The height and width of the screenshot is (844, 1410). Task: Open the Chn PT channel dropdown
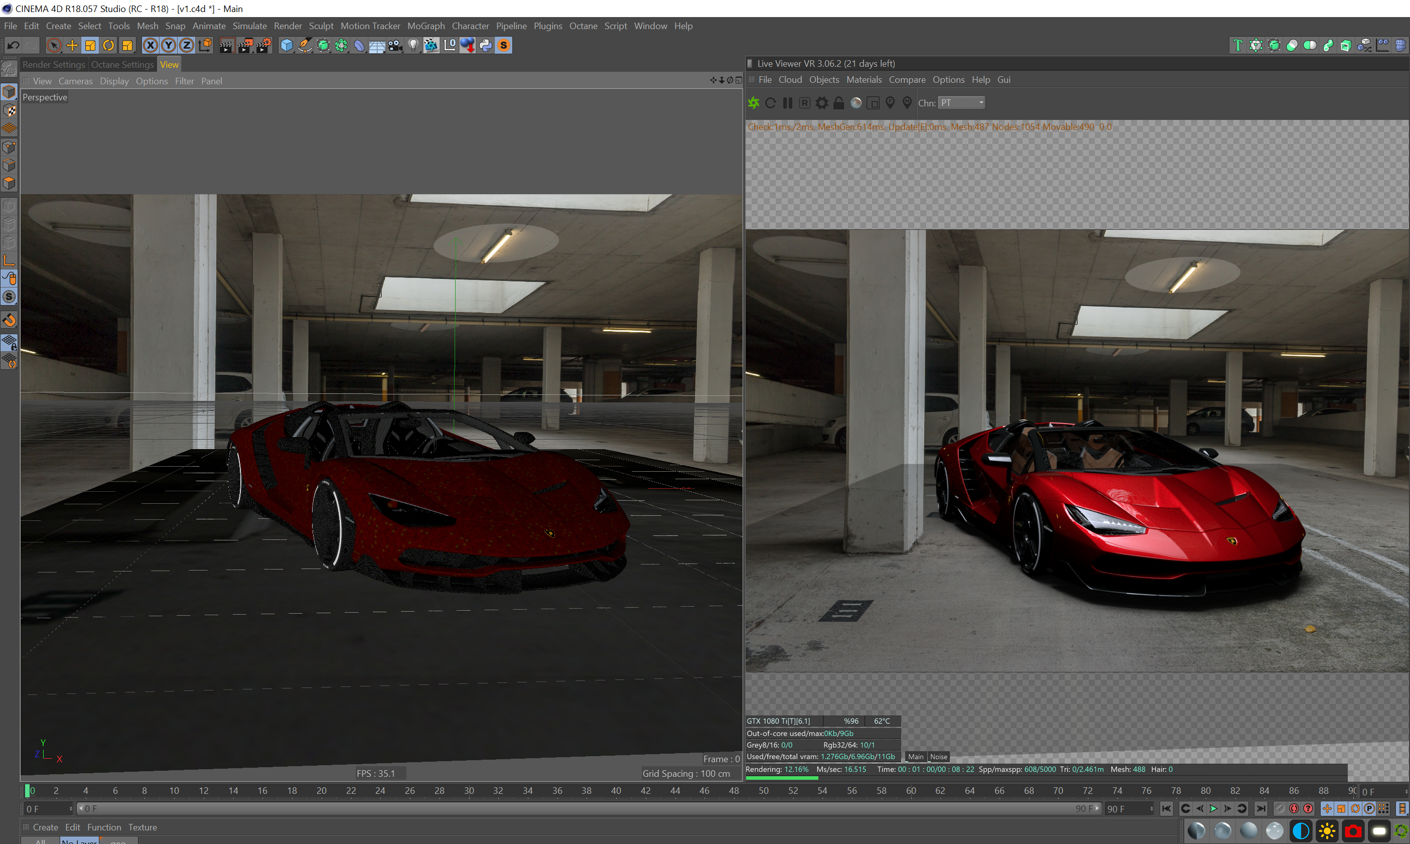pyautogui.click(x=961, y=103)
